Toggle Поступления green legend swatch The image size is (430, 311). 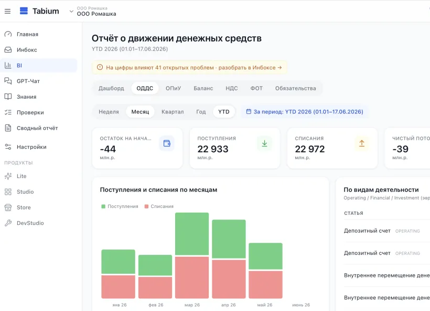pos(103,206)
